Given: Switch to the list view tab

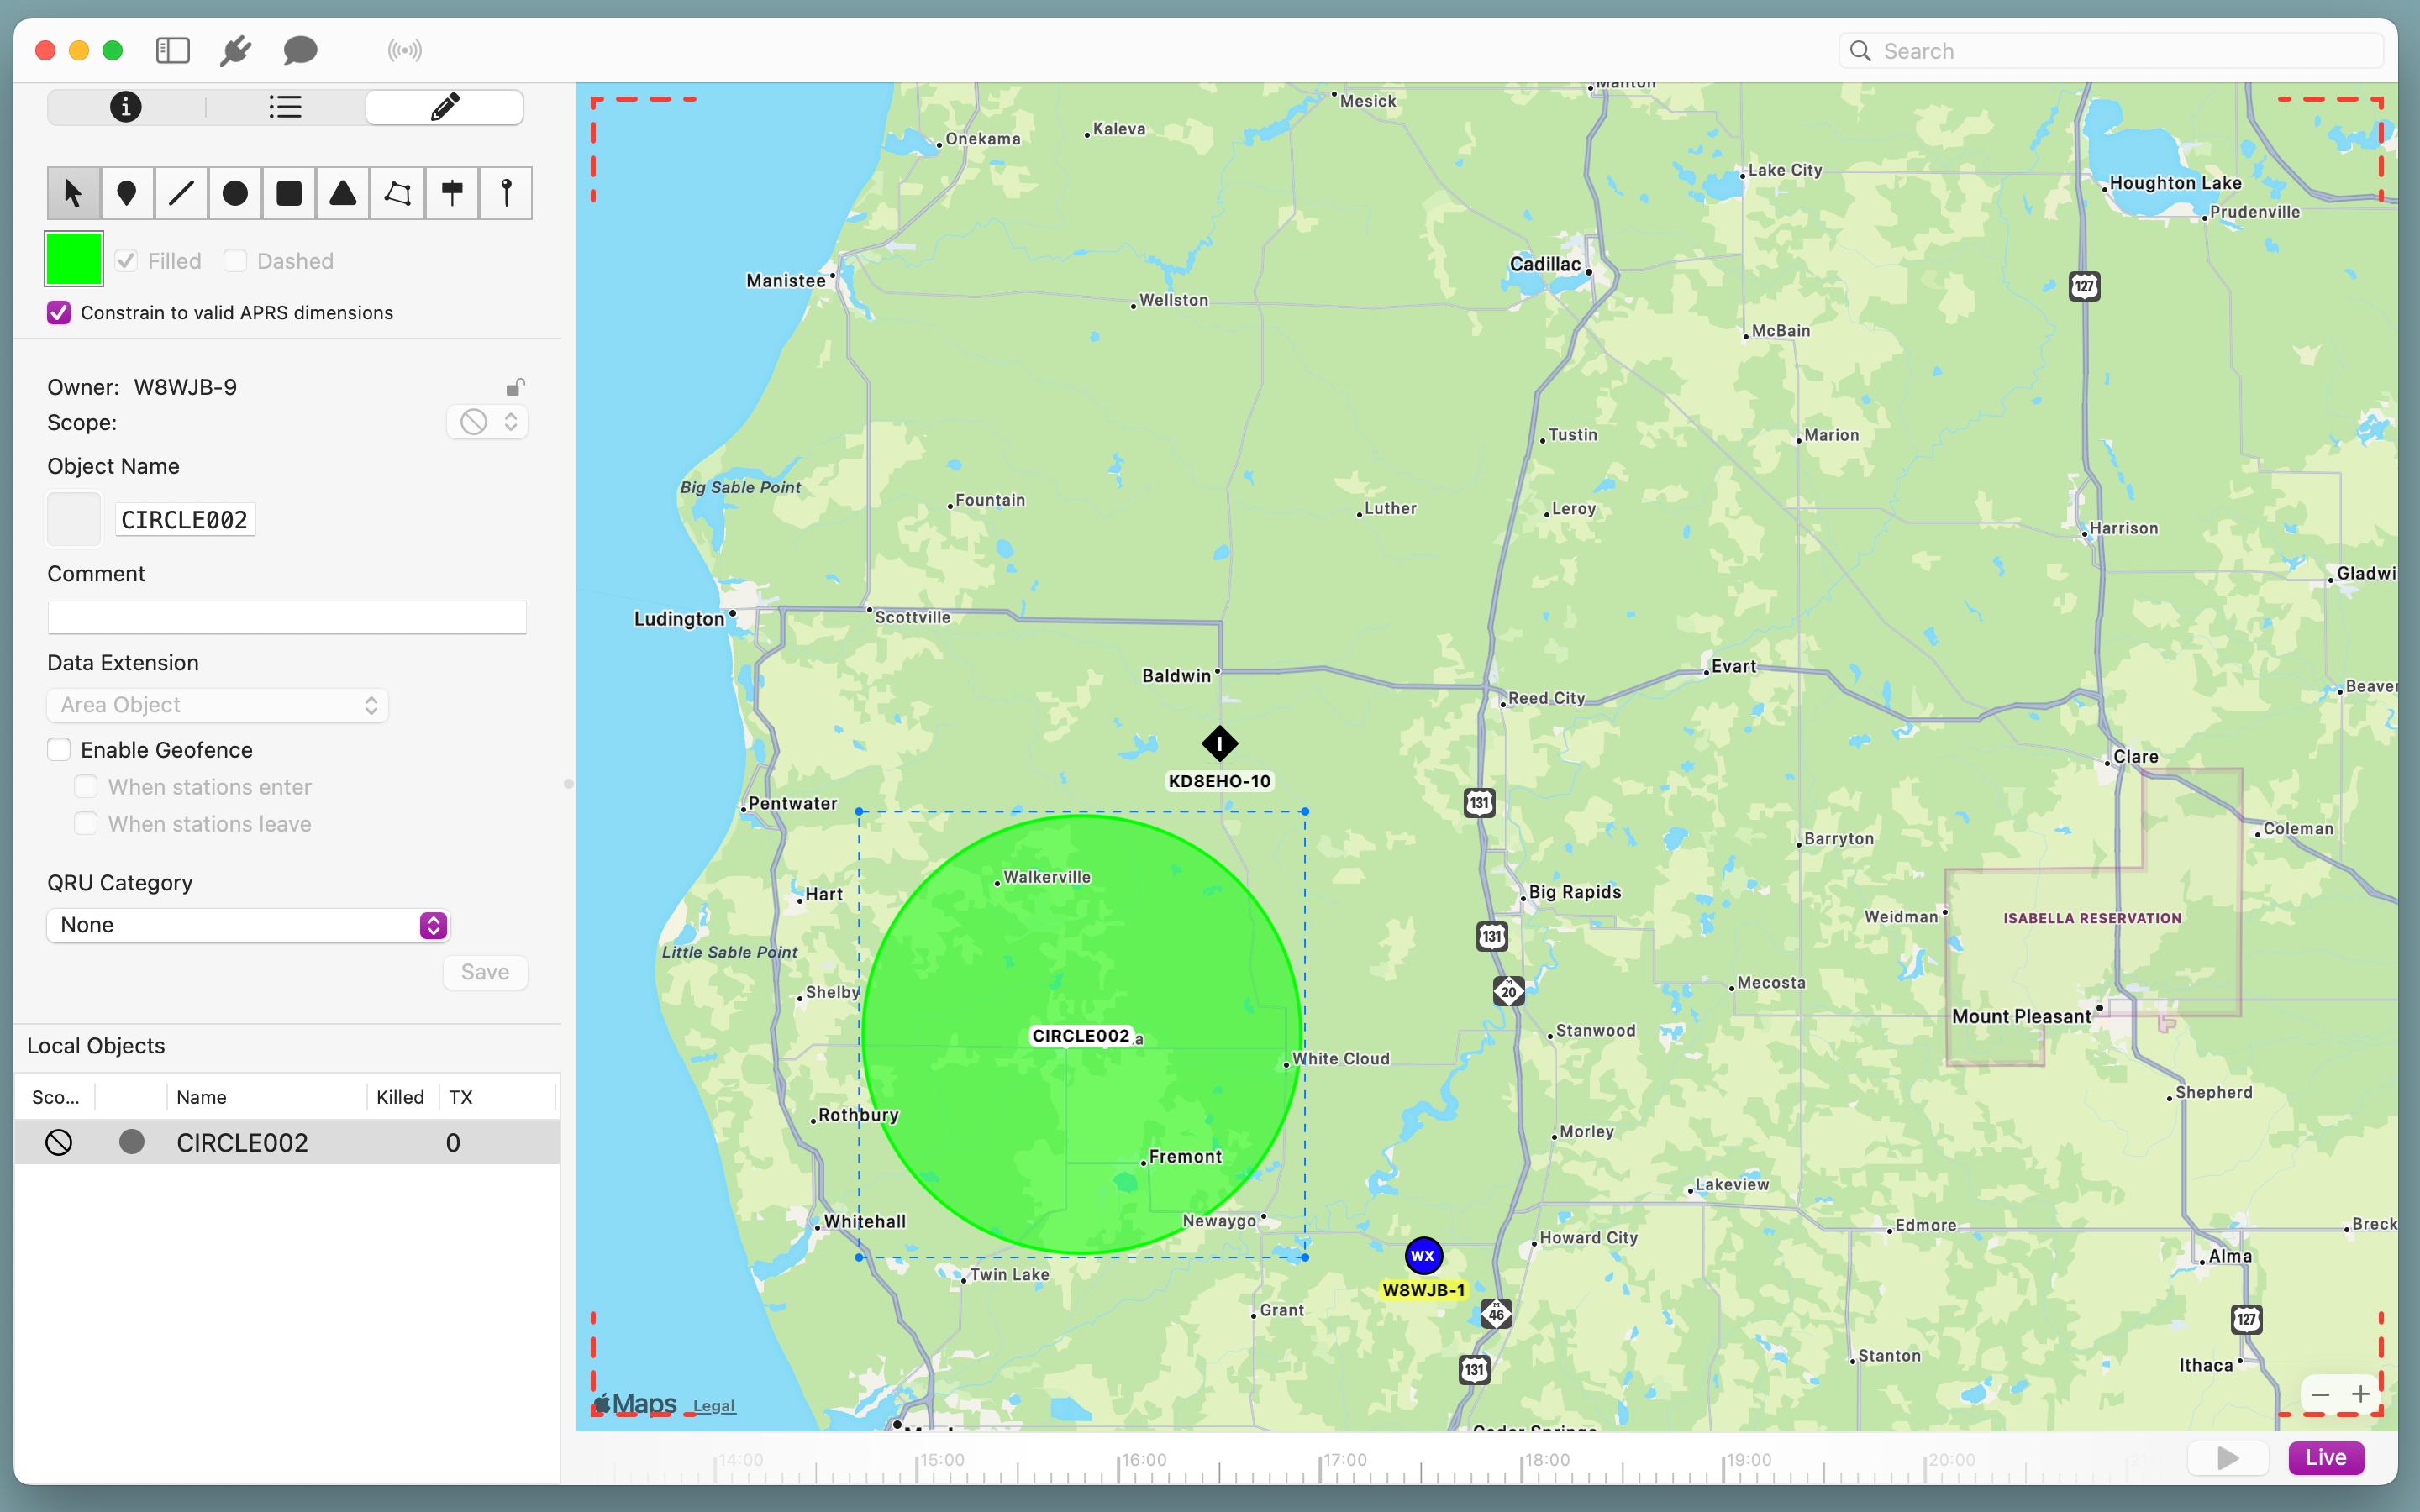Looking at the screenshot, I should coord(285,107).
